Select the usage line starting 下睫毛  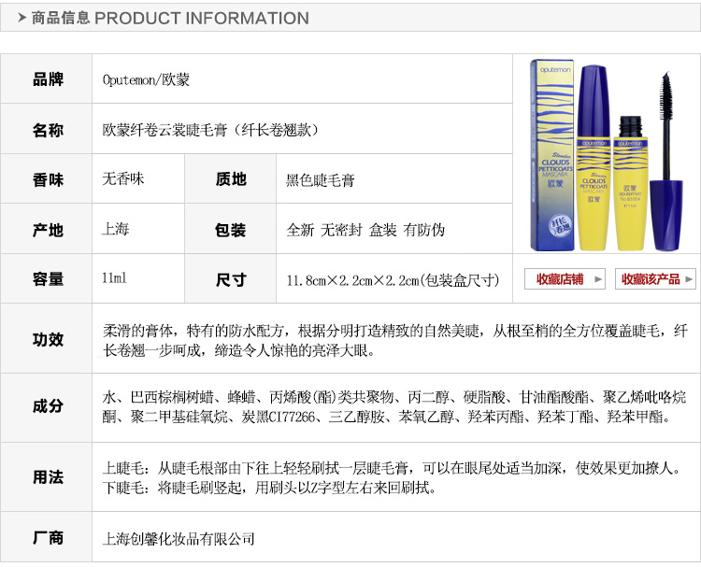tap(269, 487)
